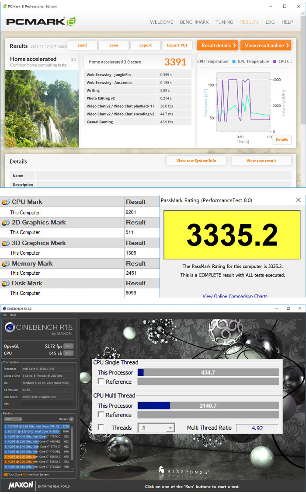The height and width of the screenshot is (494, 306).
Task: Click the Export PDF button
Action: tap(177, 46)
